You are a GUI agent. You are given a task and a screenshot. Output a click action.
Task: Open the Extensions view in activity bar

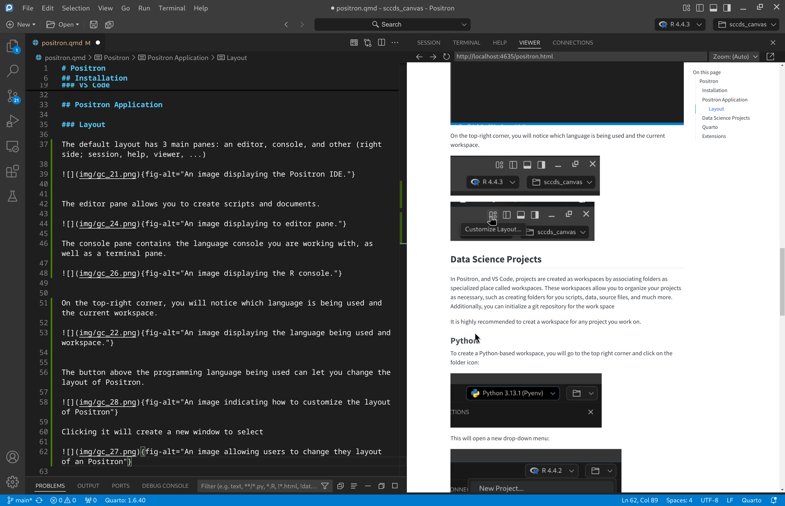13,171
